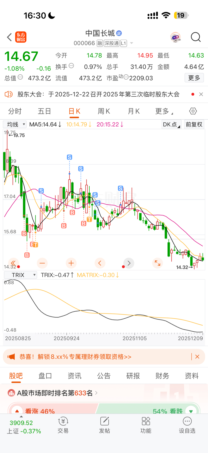The image size is (208, 453).
Task: Tap the 融 margin tag
Action: click(x=100, y=43)
